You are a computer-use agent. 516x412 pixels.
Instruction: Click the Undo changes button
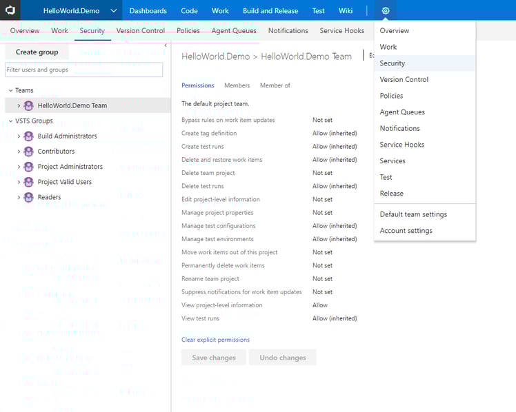click(283, 358)
